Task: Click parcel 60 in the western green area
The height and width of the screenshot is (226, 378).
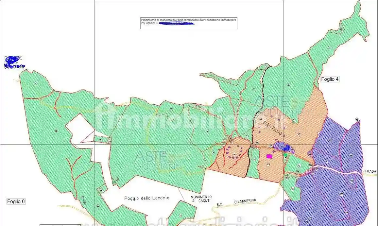Action: [56, 131]
